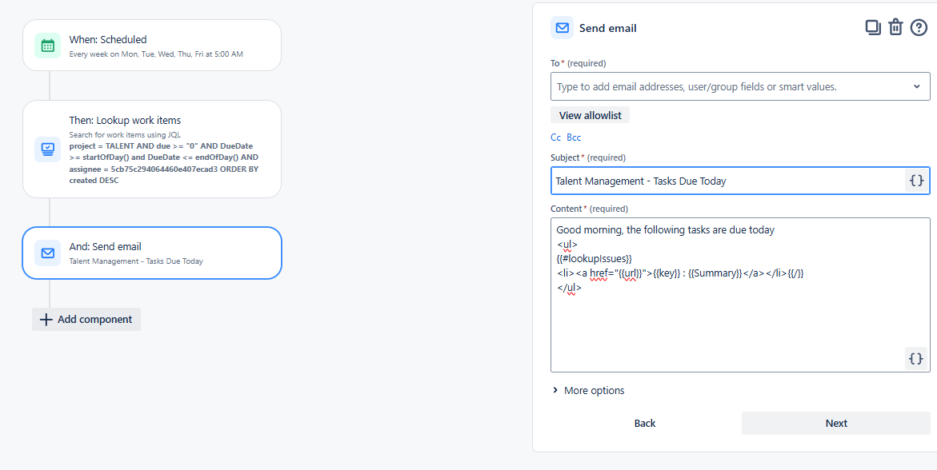Screen dimensions: 937x470
Task: Select the And: Send email step
Action: coord(152,253)
